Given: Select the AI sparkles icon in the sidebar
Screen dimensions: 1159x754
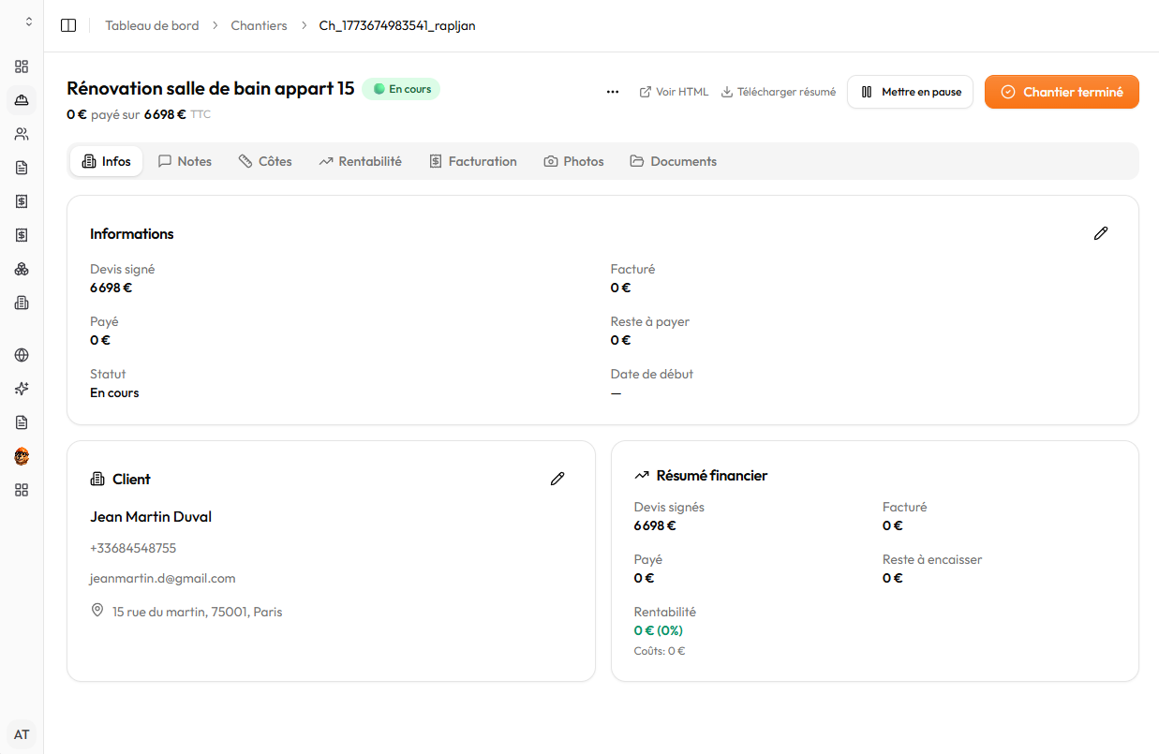Looking at the screenshot, I should coord(21,389).
